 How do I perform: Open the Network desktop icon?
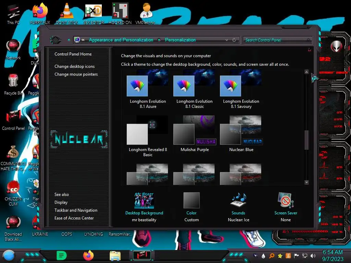pyautogui.click(x=13, y=50)
